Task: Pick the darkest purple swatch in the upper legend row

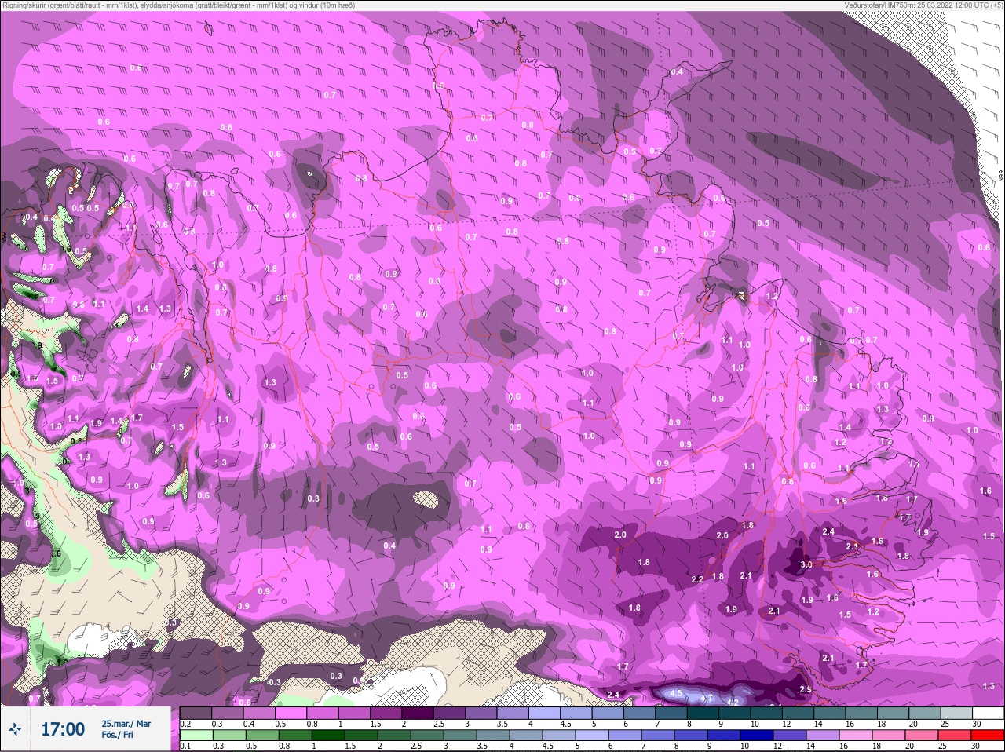Action: click(418, 713)
